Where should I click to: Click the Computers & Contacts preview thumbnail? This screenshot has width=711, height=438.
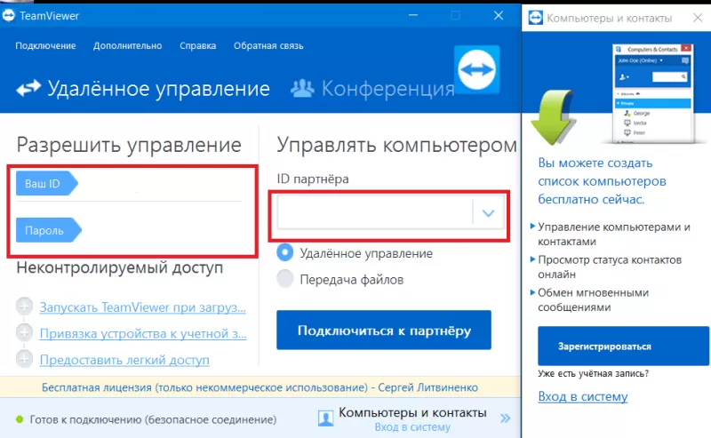[x=652, y=94]
